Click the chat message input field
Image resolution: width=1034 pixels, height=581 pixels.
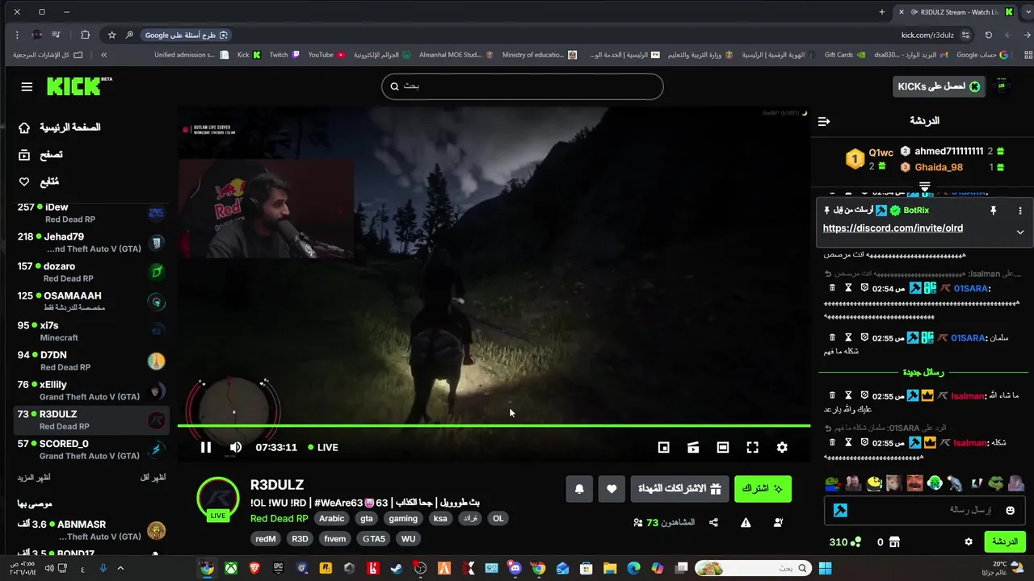point(925,510)
